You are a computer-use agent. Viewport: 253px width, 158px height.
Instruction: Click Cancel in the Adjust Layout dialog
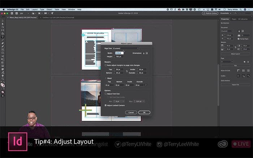[x=131, y=112]
